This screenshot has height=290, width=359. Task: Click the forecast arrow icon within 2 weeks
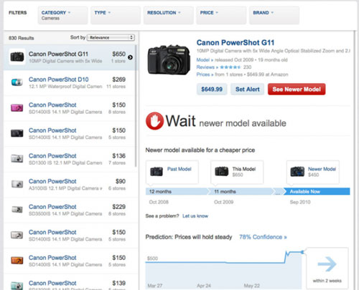coord(327,264)
